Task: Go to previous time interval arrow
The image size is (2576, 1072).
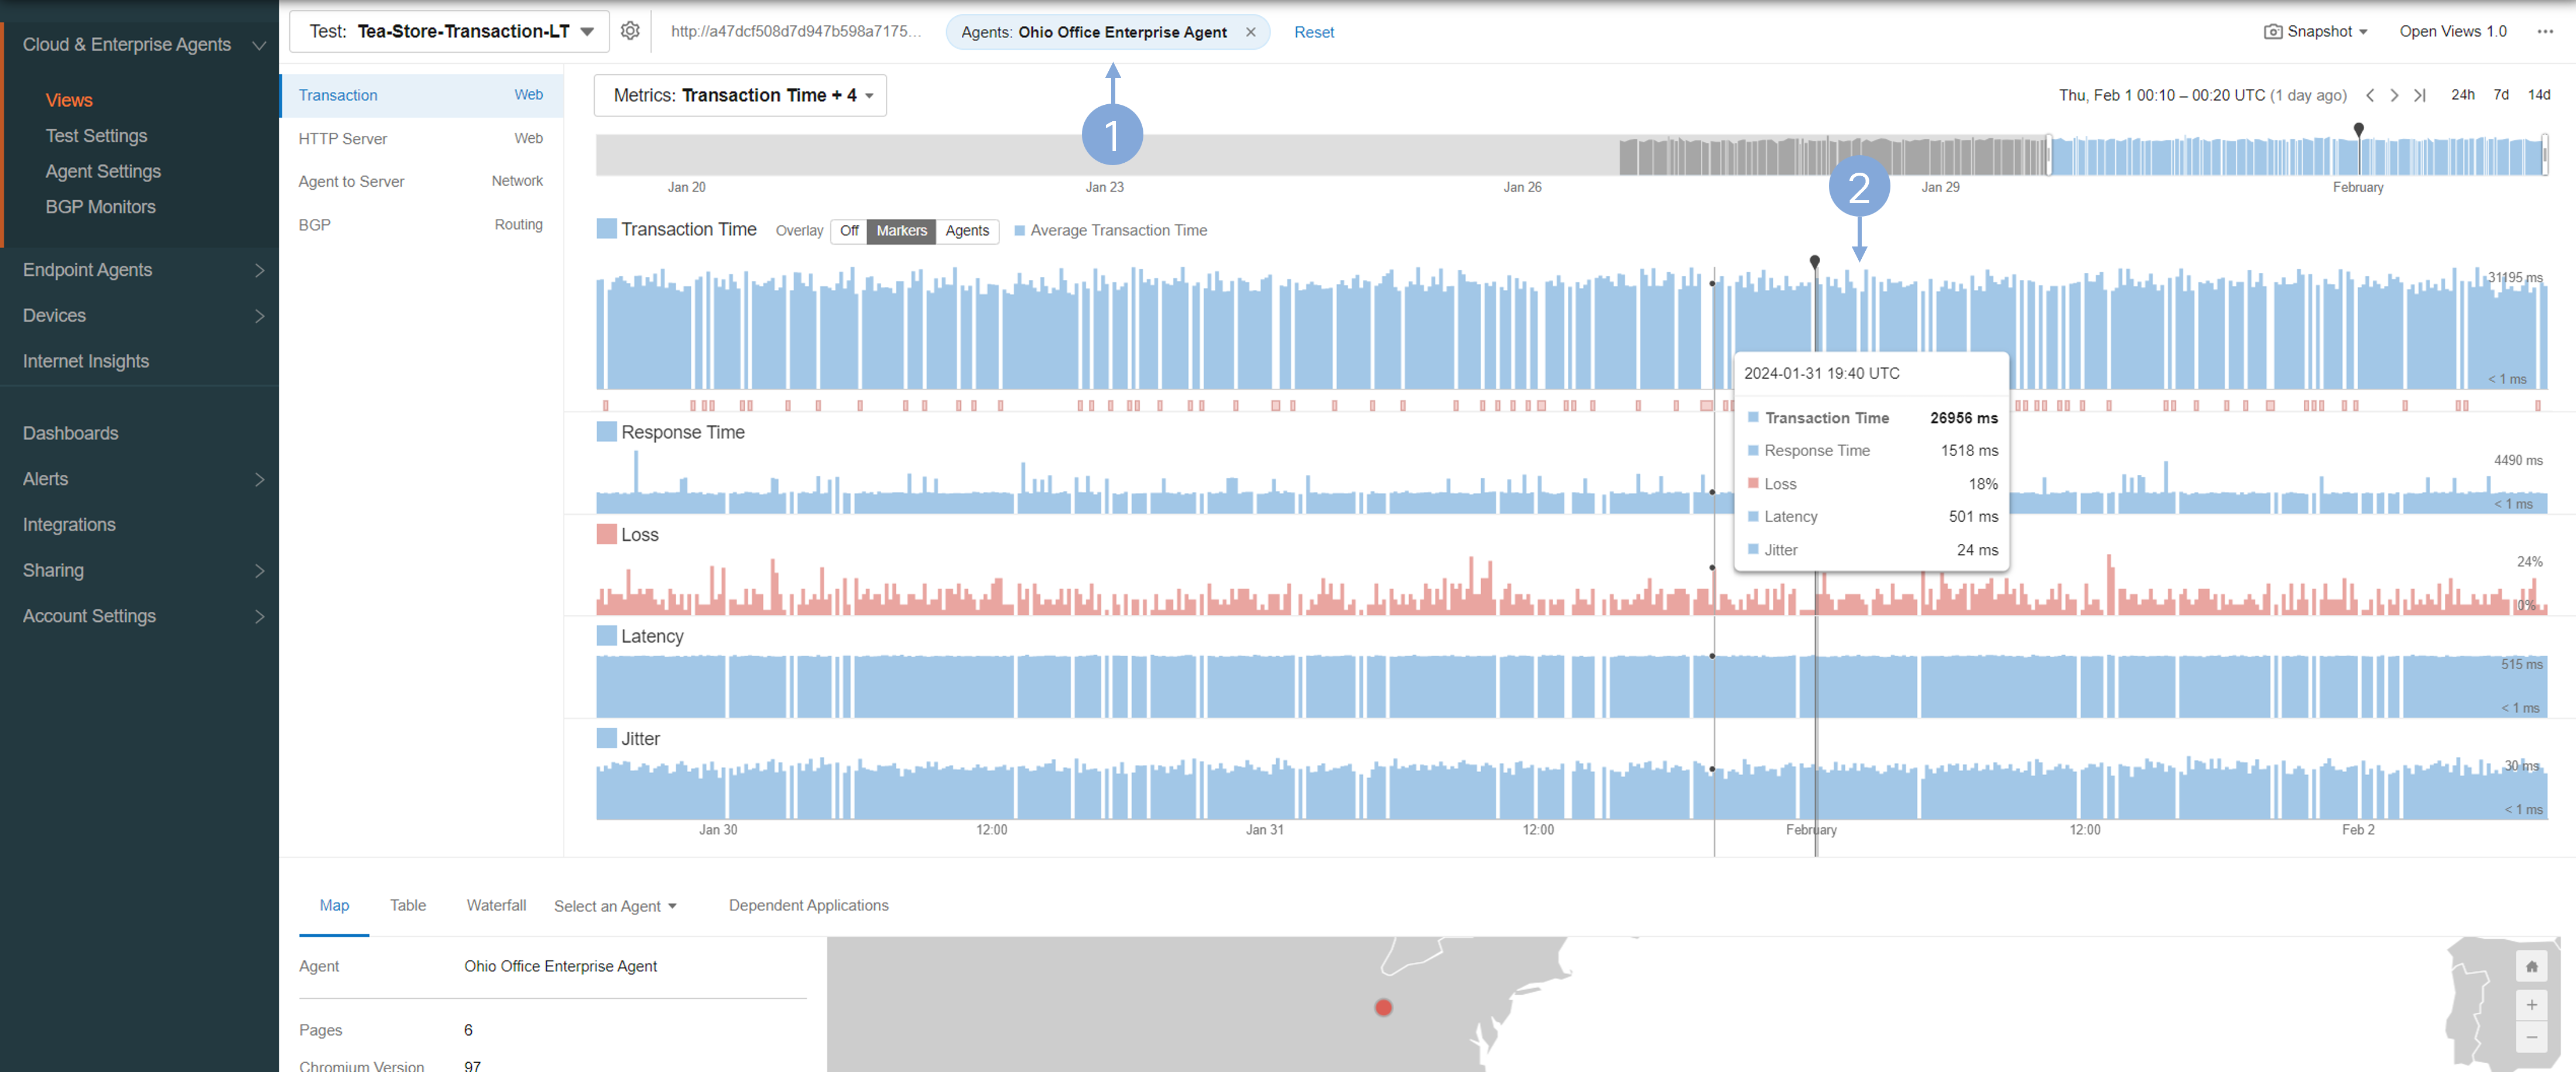Action: [2370, 95]
